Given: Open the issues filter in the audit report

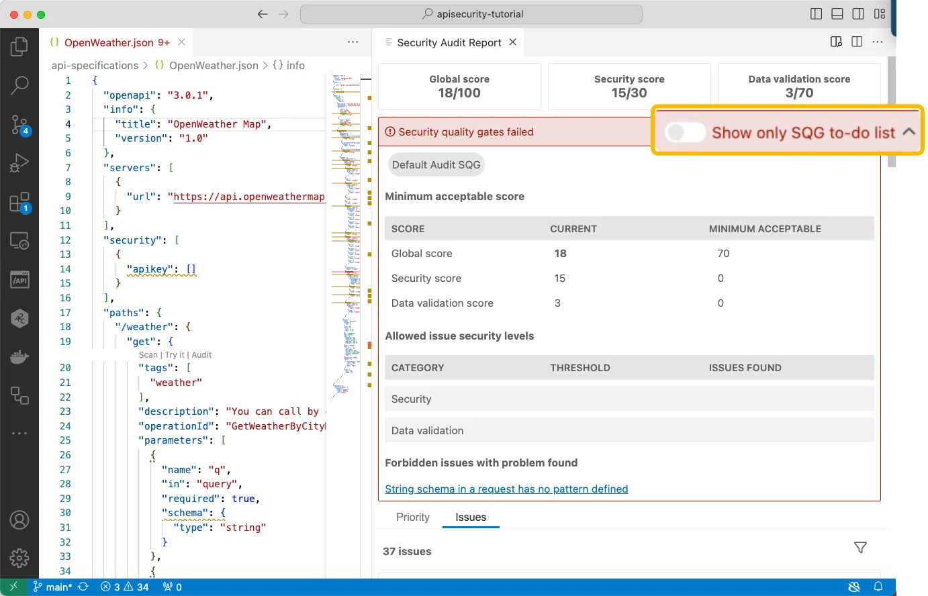Looking at the screenshot, I should click(860, 548).
